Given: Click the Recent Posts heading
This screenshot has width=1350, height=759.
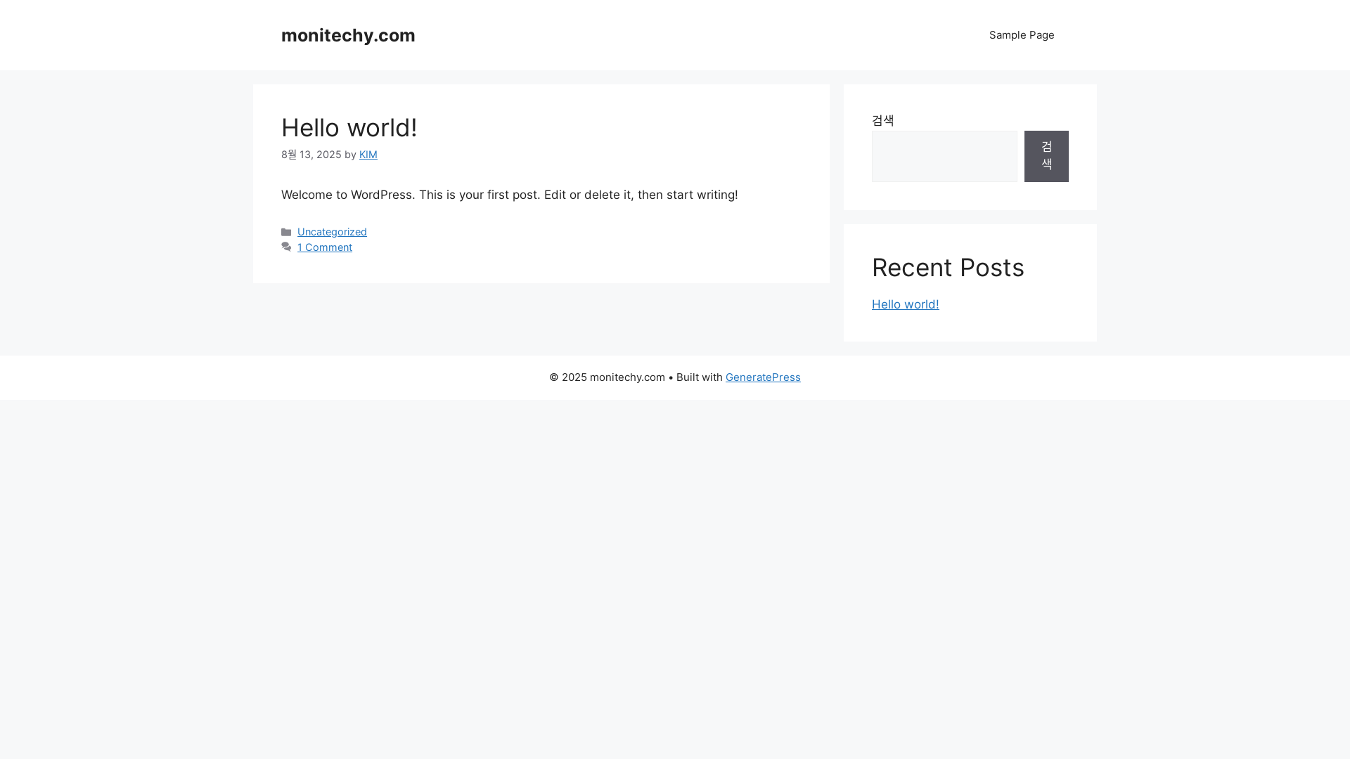Looking at the screenshot, I should [x=948, y=268].
